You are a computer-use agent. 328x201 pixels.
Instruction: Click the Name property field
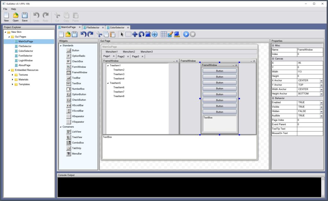pyautogui.click(x=310, y=50)
